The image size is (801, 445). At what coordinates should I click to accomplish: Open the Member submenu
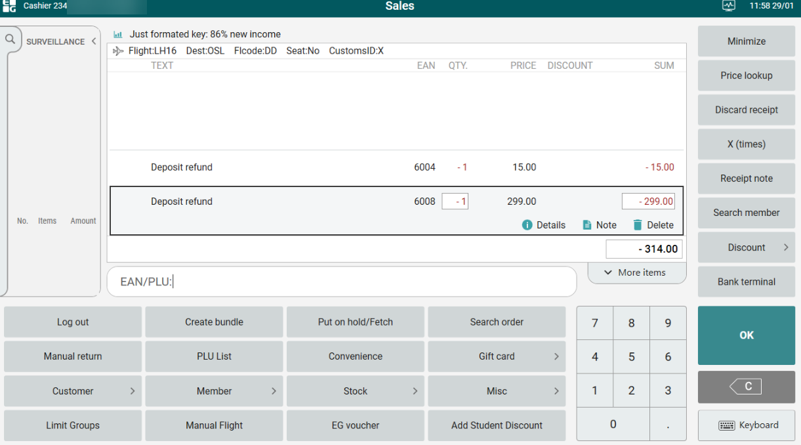(214, 391)
